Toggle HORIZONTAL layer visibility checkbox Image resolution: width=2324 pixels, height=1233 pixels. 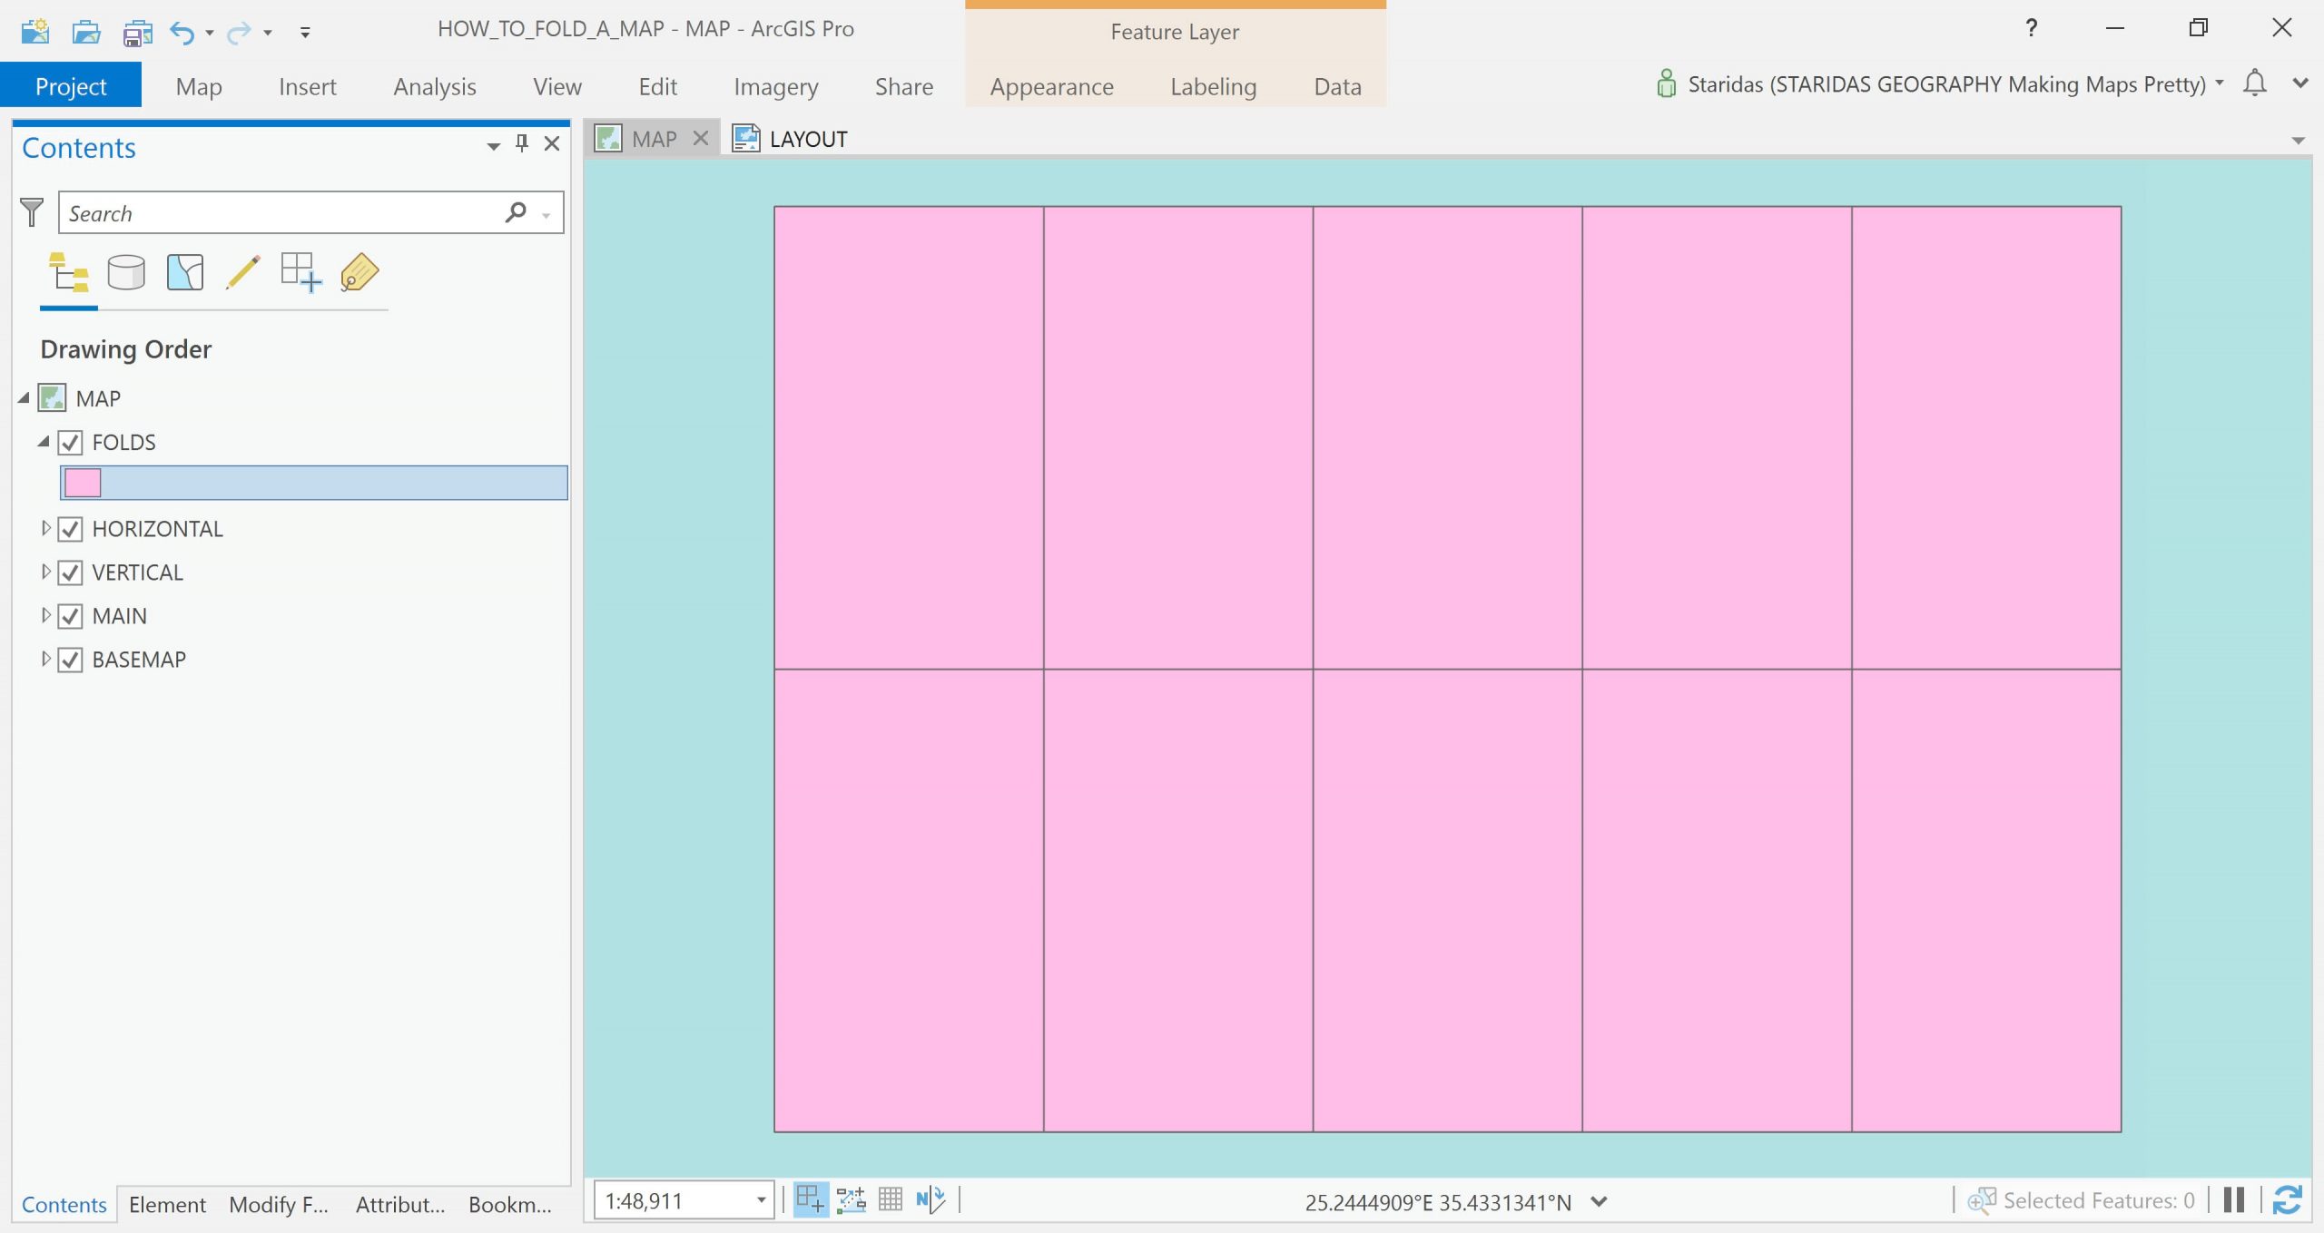click(x=71, y=529)
